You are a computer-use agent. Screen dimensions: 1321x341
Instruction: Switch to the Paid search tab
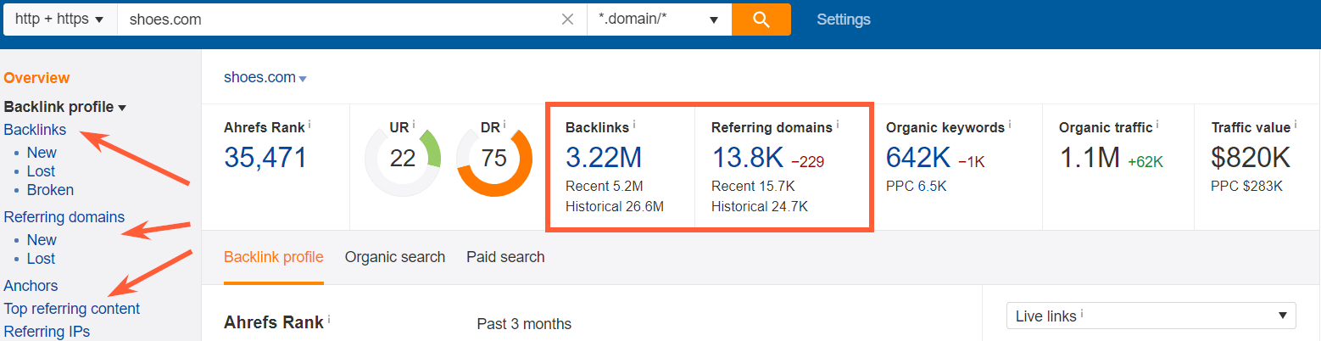point(505,257)
